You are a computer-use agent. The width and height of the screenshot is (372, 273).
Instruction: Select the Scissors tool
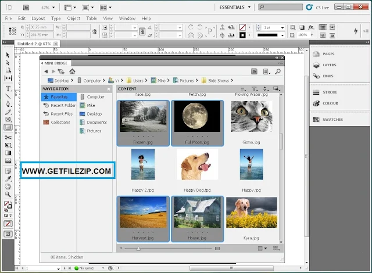click(x=8, y=138)
